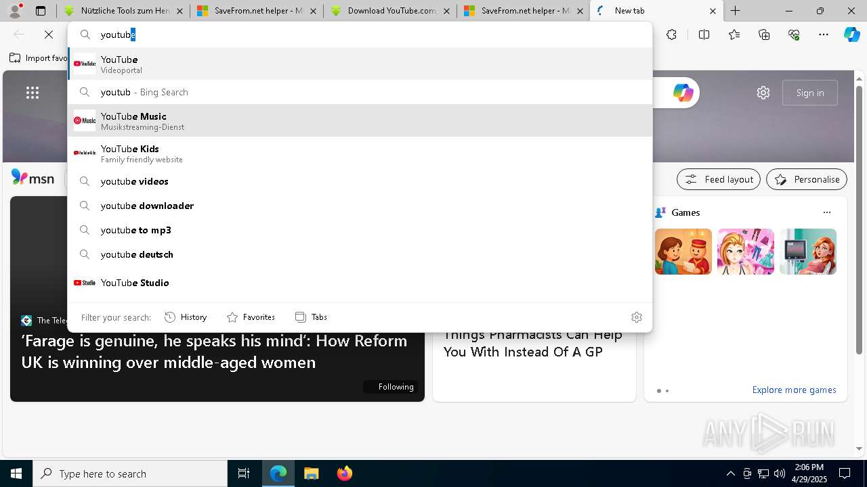Viewport: 867px width, 487px height.
Task: Switch to first SaveFrom.net helper tab
Action: 256,11
